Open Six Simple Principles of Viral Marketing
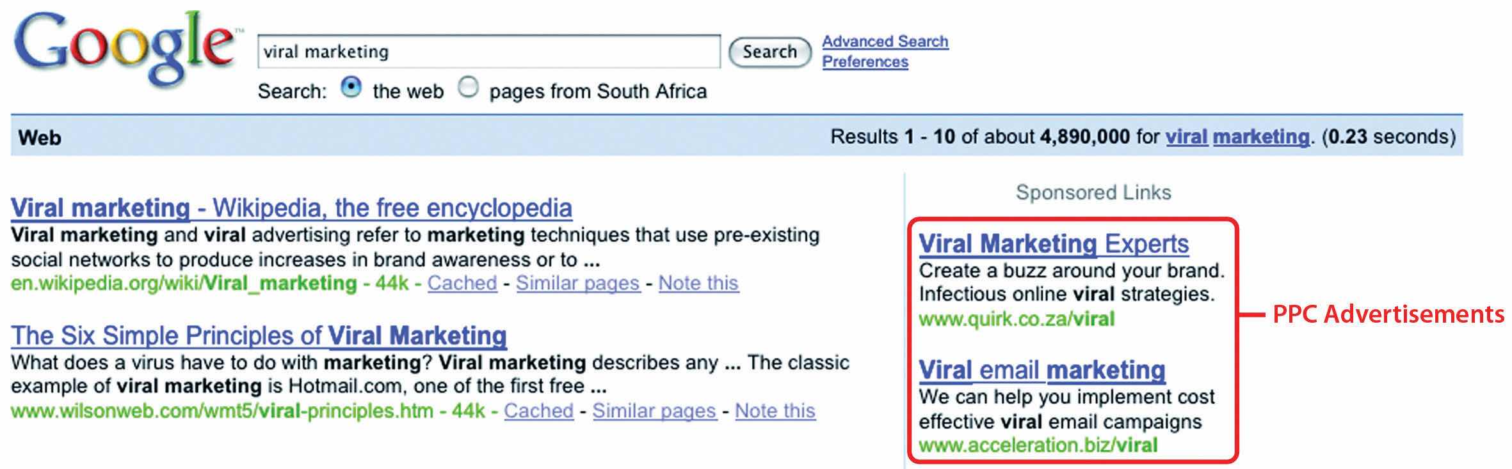The height and width of the screenshot is (469, 1512). (259, 335)
